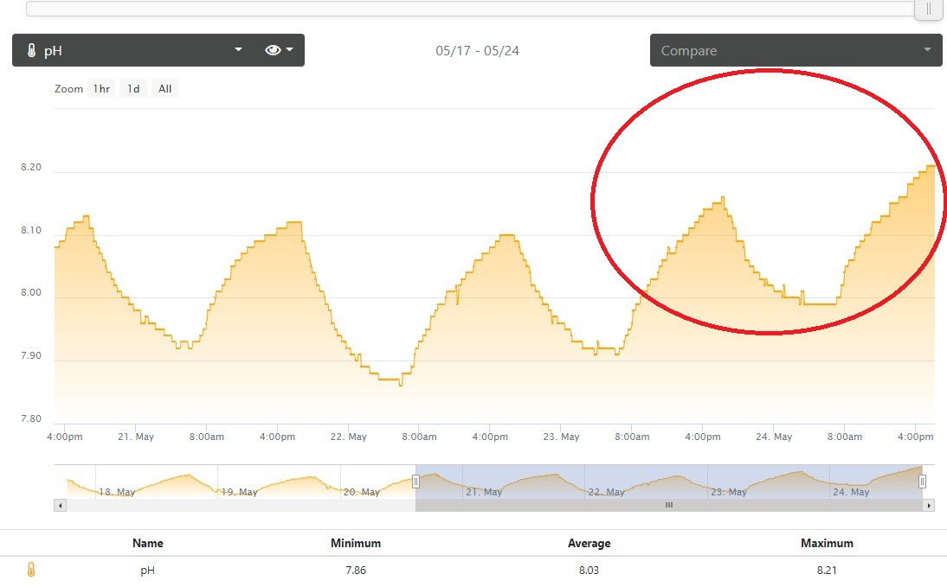
Task: Click the Average column header
Action: tap(589, 543)
